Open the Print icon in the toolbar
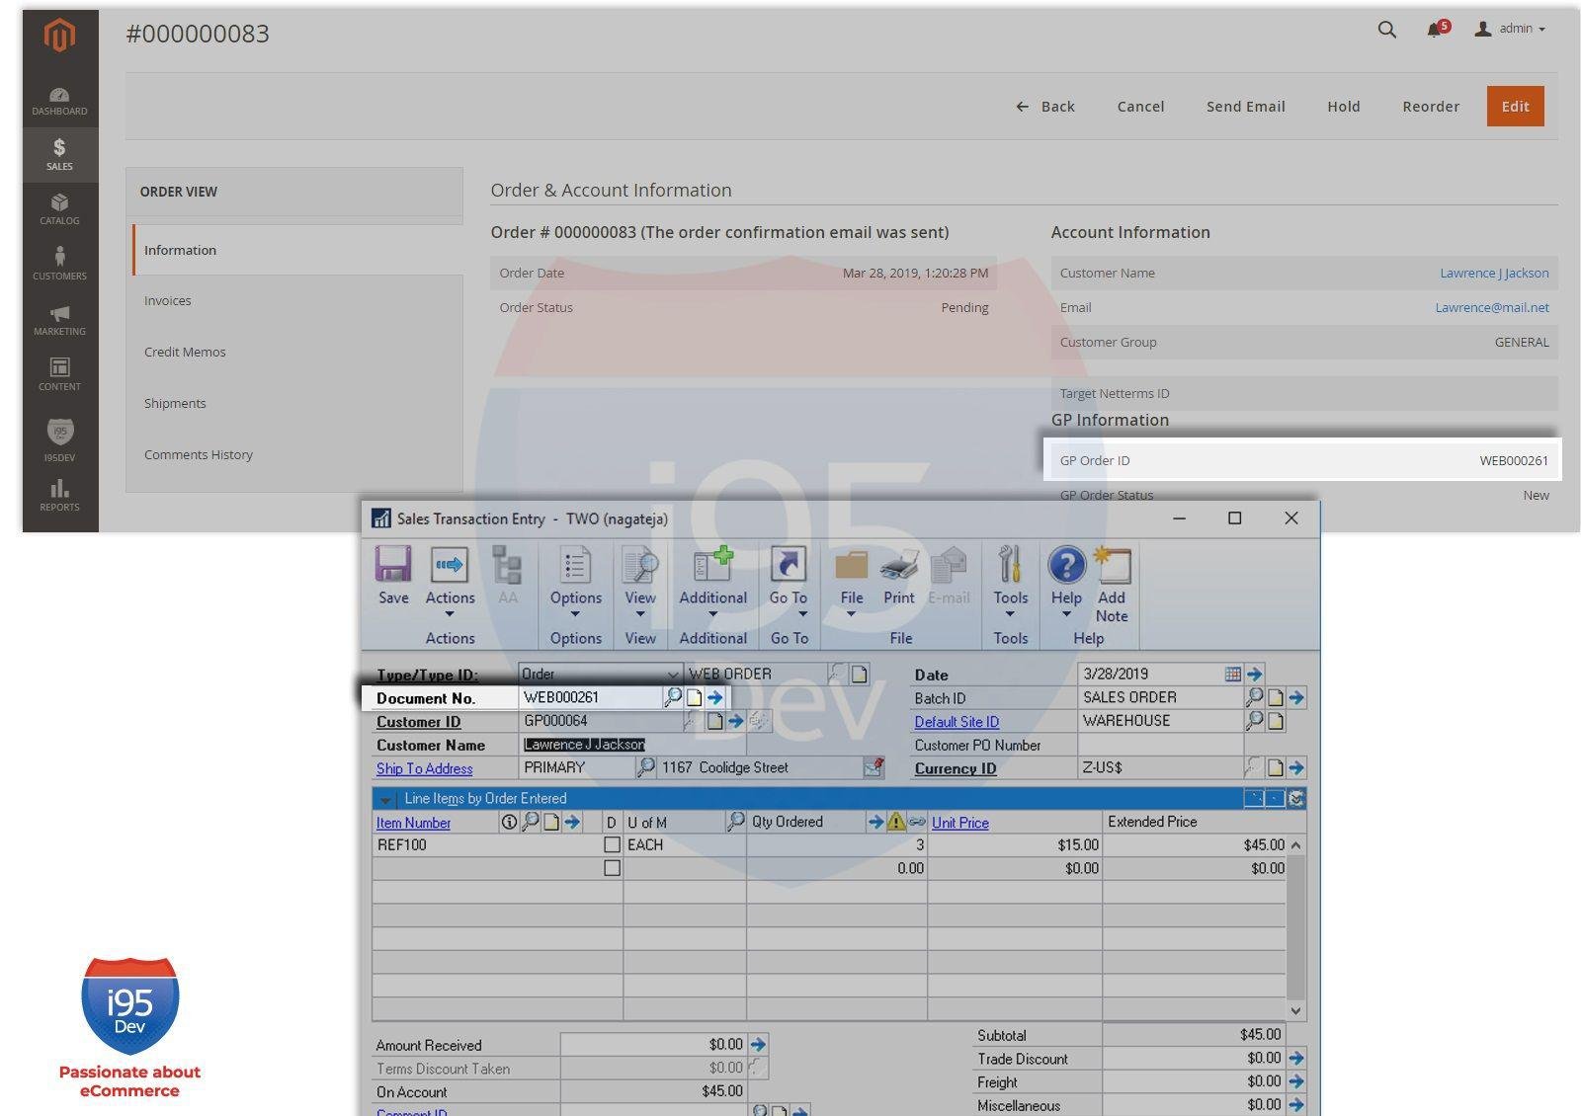Viewport: 1581px width, 1116px height. (898, 567)
